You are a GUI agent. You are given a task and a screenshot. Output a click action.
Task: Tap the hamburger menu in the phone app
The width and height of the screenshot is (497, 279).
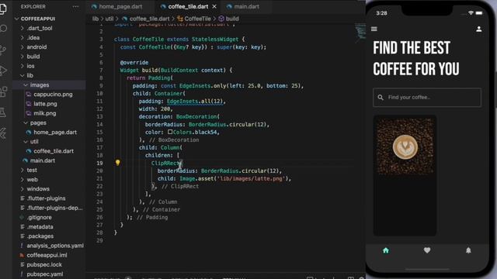(x=374, y=29)
